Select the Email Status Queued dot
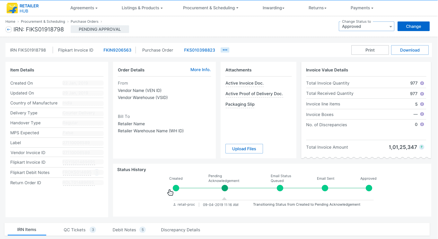The image size is (438, 239). 280,188
